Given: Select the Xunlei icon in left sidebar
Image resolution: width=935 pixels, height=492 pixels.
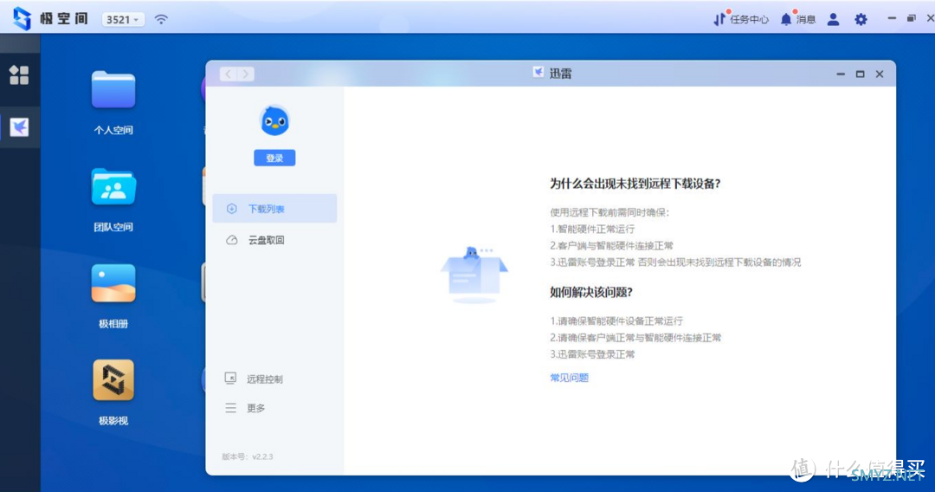Looking at the screenshot, I should pos(19,127).
